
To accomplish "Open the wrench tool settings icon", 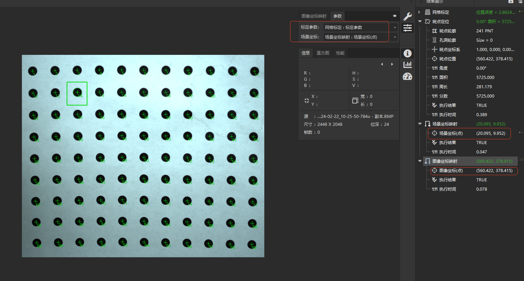I will pos(408,16).
